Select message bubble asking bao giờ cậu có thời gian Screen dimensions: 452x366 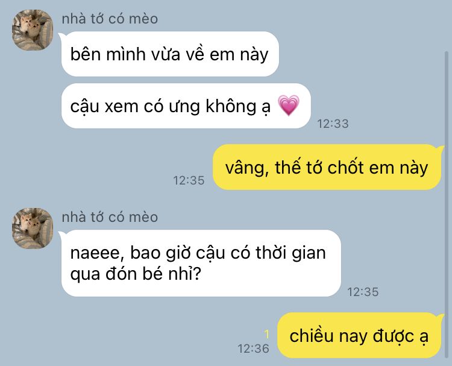pyautogui.click(x=201, y=263)
